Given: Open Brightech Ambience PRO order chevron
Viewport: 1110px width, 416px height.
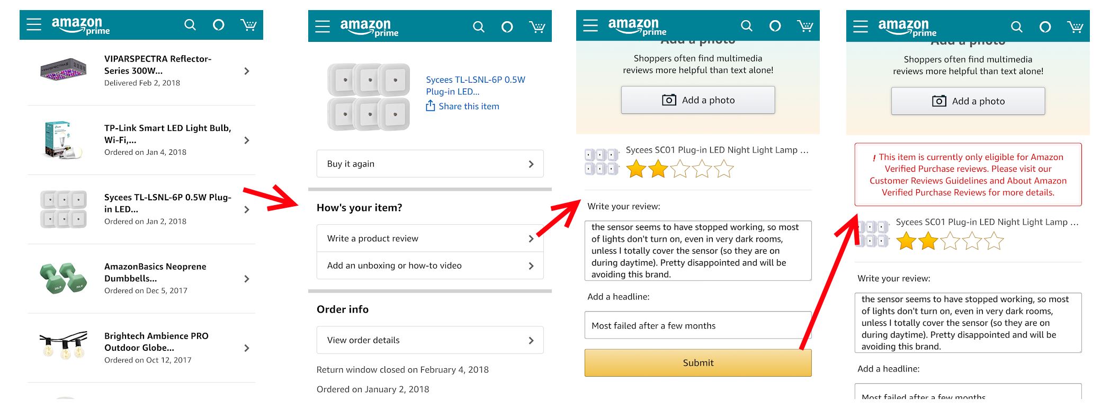Looking at the screenshot, I should coord(246,348).
